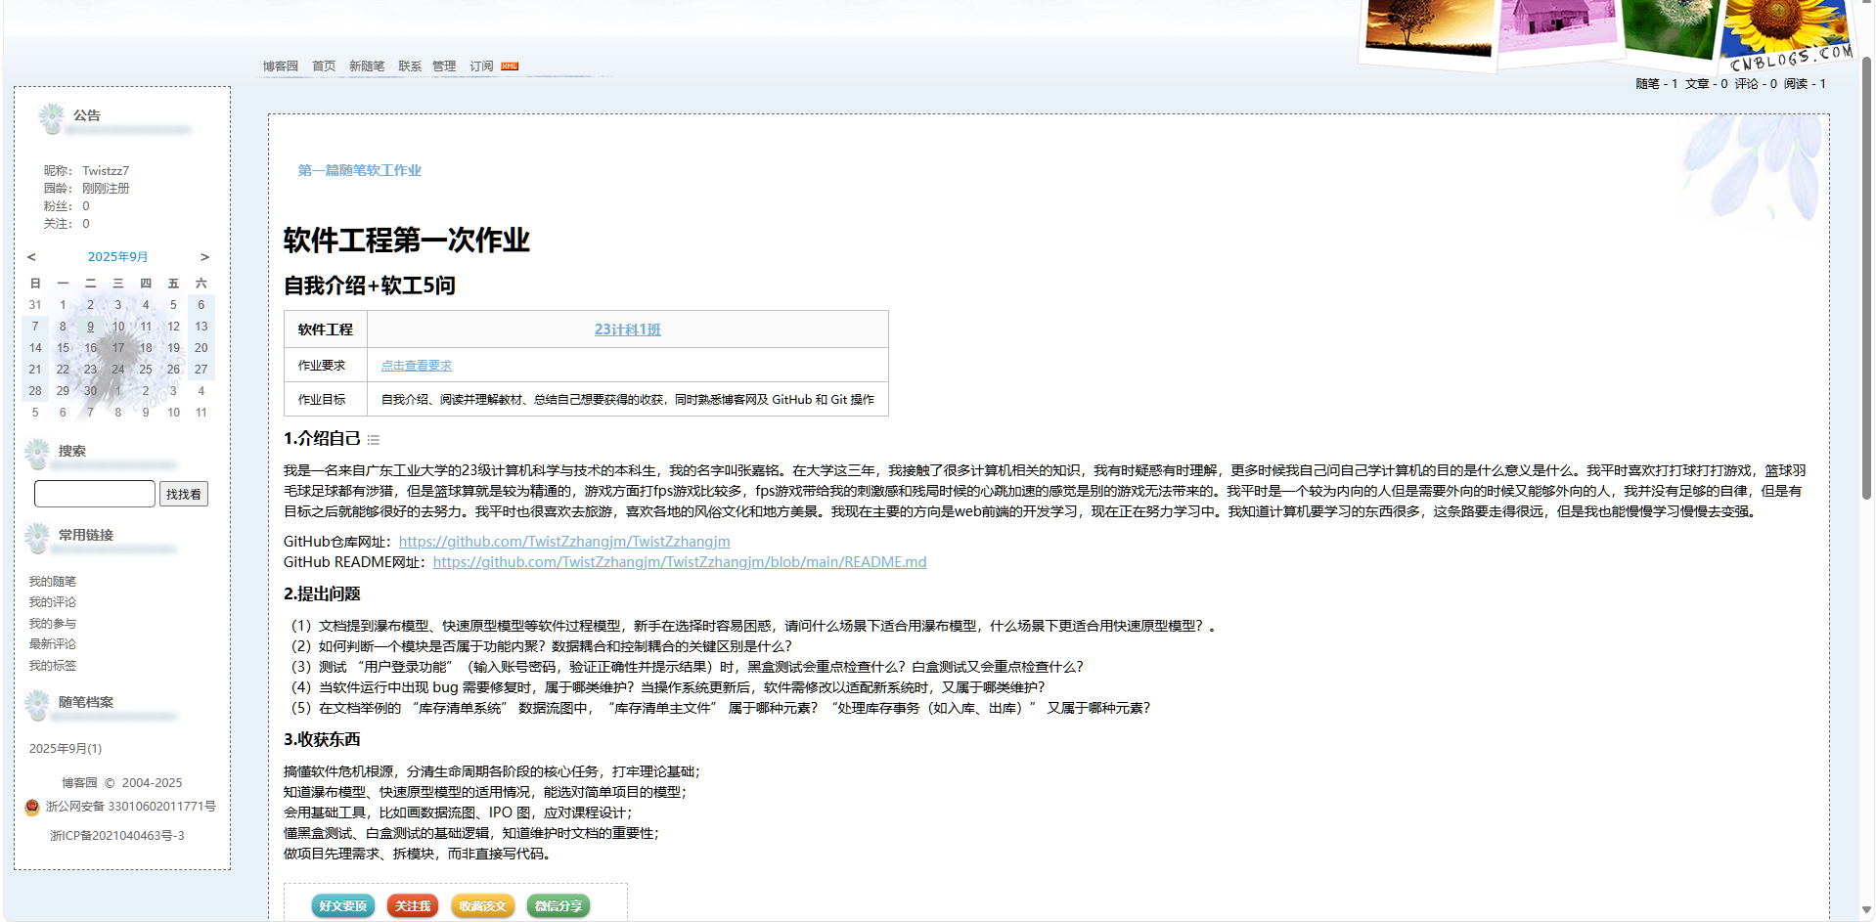Open the 点击查看要求 link

tap(417, 365)
